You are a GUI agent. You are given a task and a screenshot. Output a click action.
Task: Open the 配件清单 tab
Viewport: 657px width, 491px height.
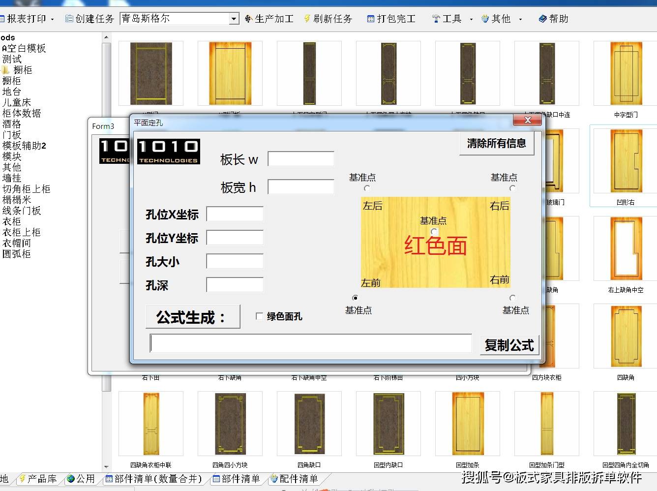[294, 479]
